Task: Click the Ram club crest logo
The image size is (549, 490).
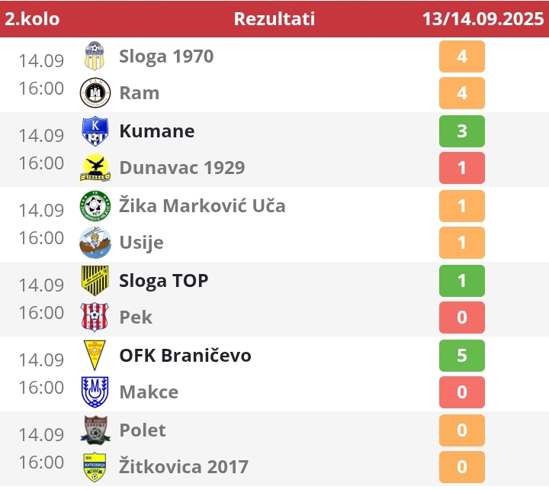Action: pyautogui.click(x=95, y=93)
